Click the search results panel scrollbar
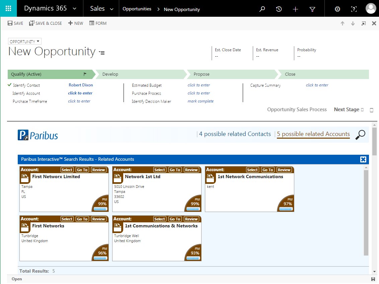The image size is (379, 284). pos(366,213)
